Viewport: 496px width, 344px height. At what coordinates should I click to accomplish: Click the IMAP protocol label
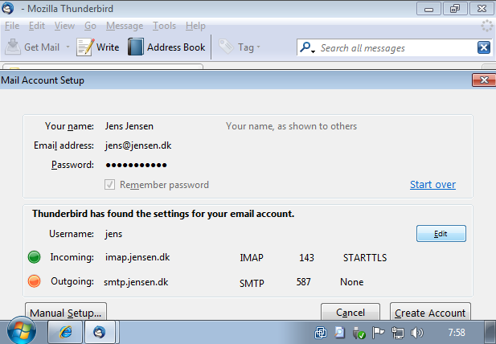pos(252,258)
